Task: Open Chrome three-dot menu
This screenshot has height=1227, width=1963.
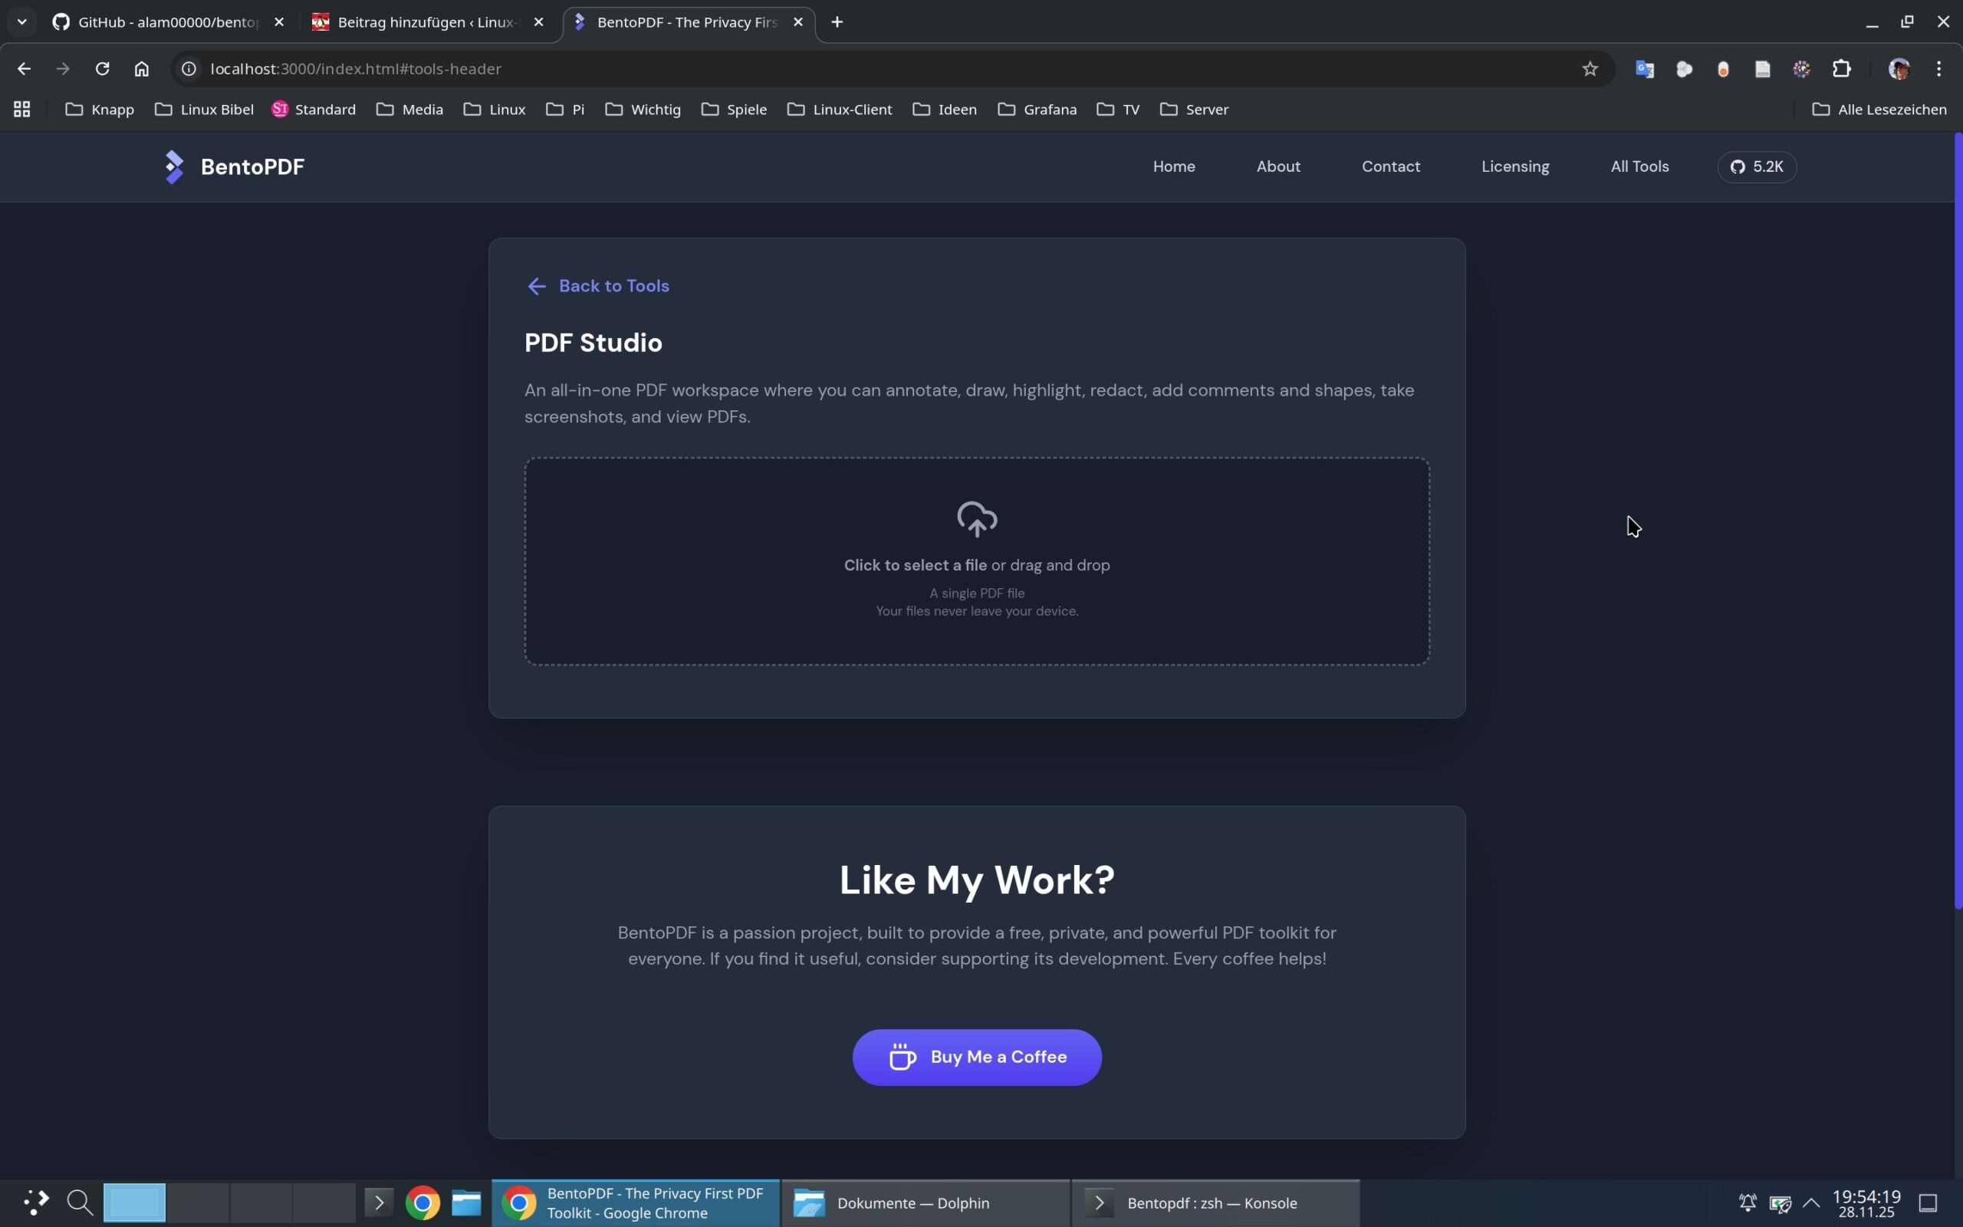Action: click(1938, 69)
